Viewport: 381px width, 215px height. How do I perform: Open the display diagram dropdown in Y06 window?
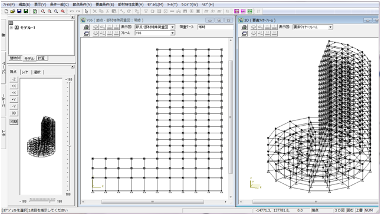[x=173, y=27]
